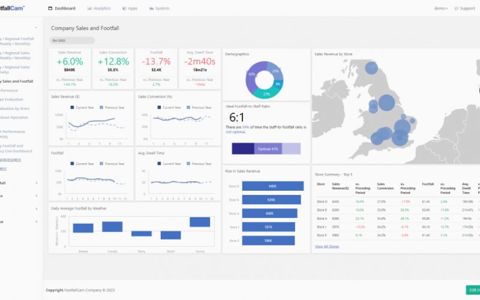Screen dimensions: 480x300
Task: Click the View All Stores link
Action: (x=326, y=247)
